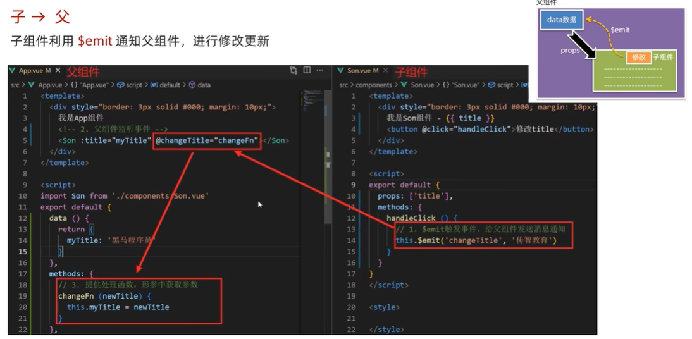Select 'Son.vue' file breadcrumb in right editor
Screen dimensions: 692x339
click(423, 85)
